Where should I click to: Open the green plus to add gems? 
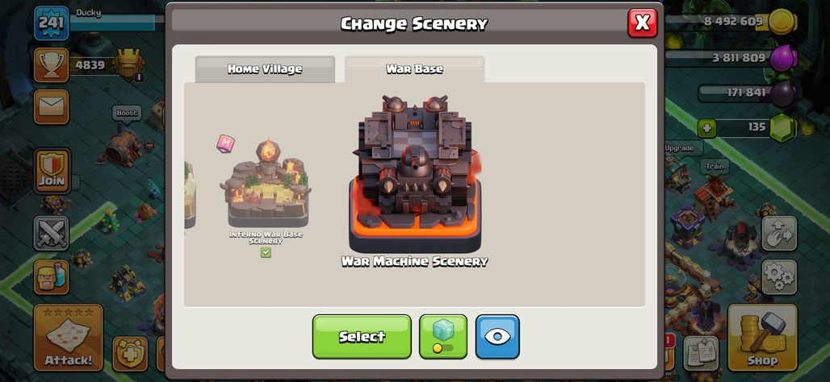click(706, 127)
